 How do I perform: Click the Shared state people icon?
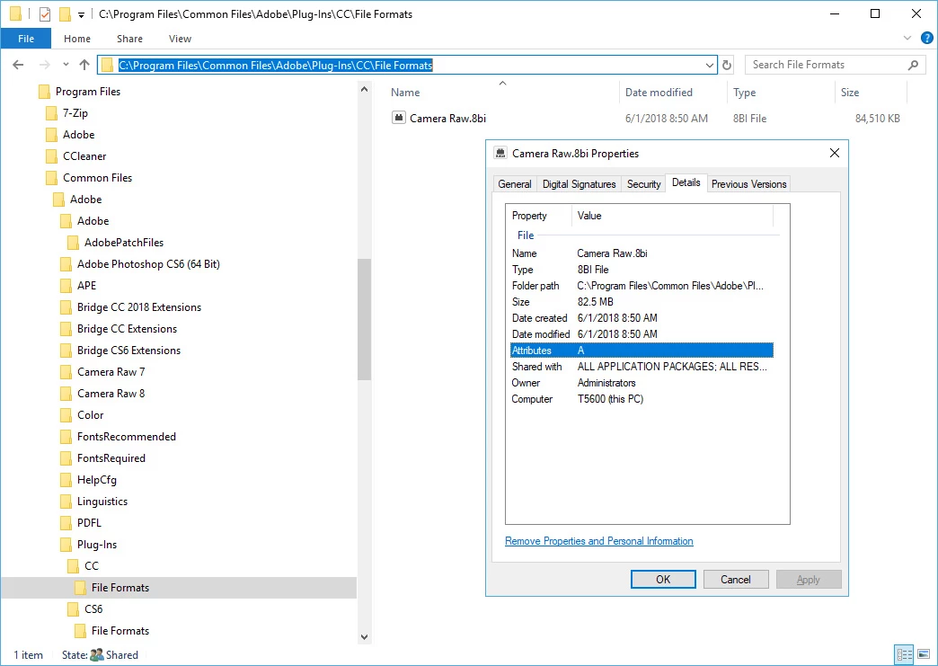pos(97,655)
